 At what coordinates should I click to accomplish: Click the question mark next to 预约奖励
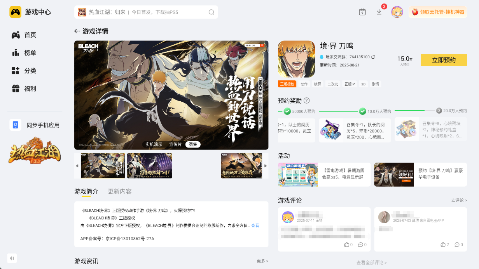click(x=306, y=101)
